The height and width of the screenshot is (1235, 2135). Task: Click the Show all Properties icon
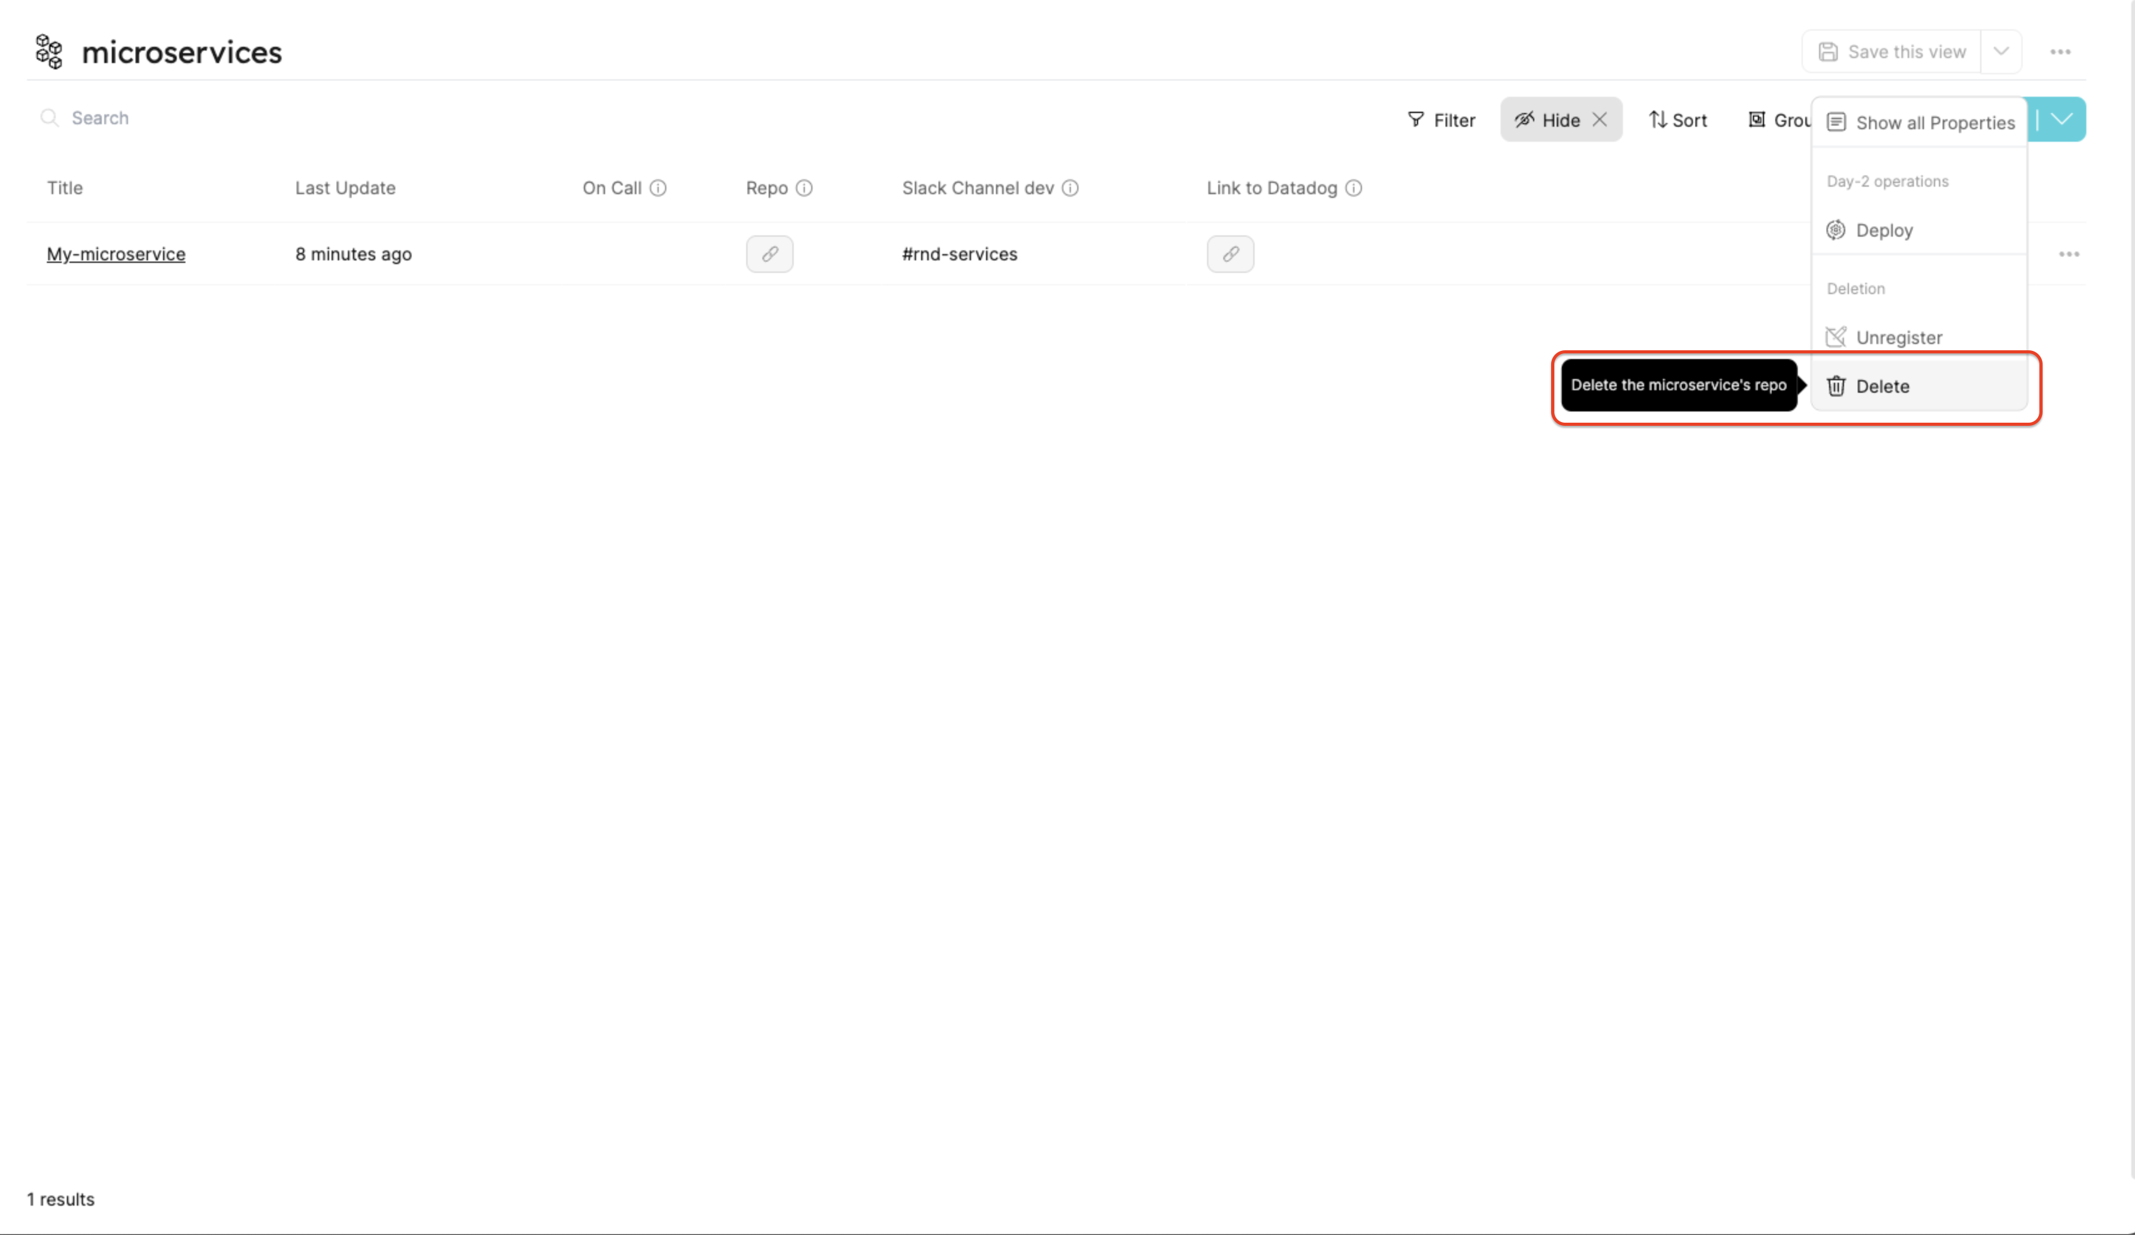(x=1837, y=122)
